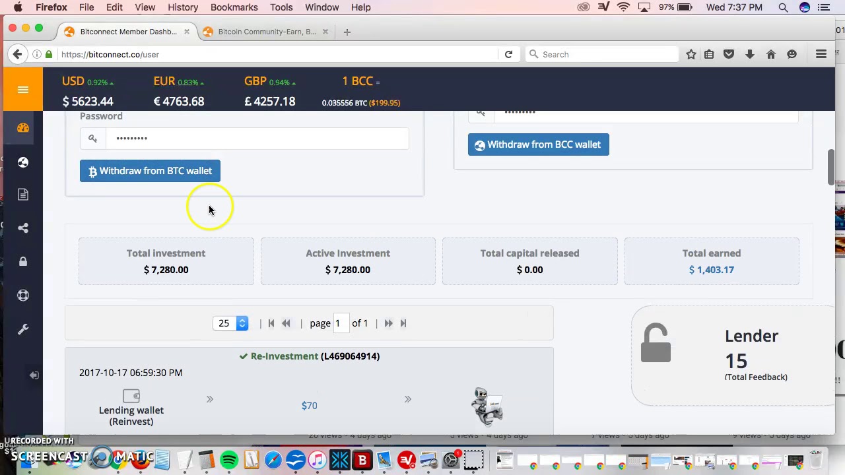The width and height of the screenshot is (845, 475).
Task: Switch to the Bitcoin Community-Earn tab
Action: click(267, 32)
